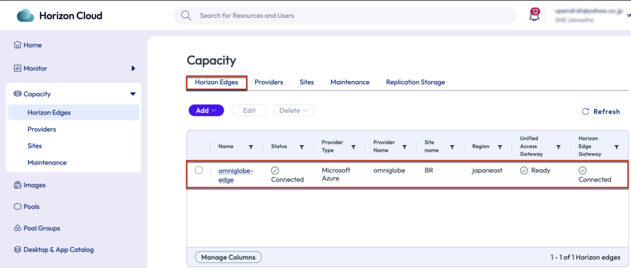Go to Pool Groups section
The image size is (631, 268).
(41, 228)
